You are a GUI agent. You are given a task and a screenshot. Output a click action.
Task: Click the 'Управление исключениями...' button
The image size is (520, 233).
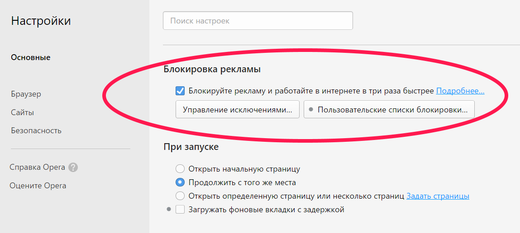pyautogui.click(x=238, y=110)
